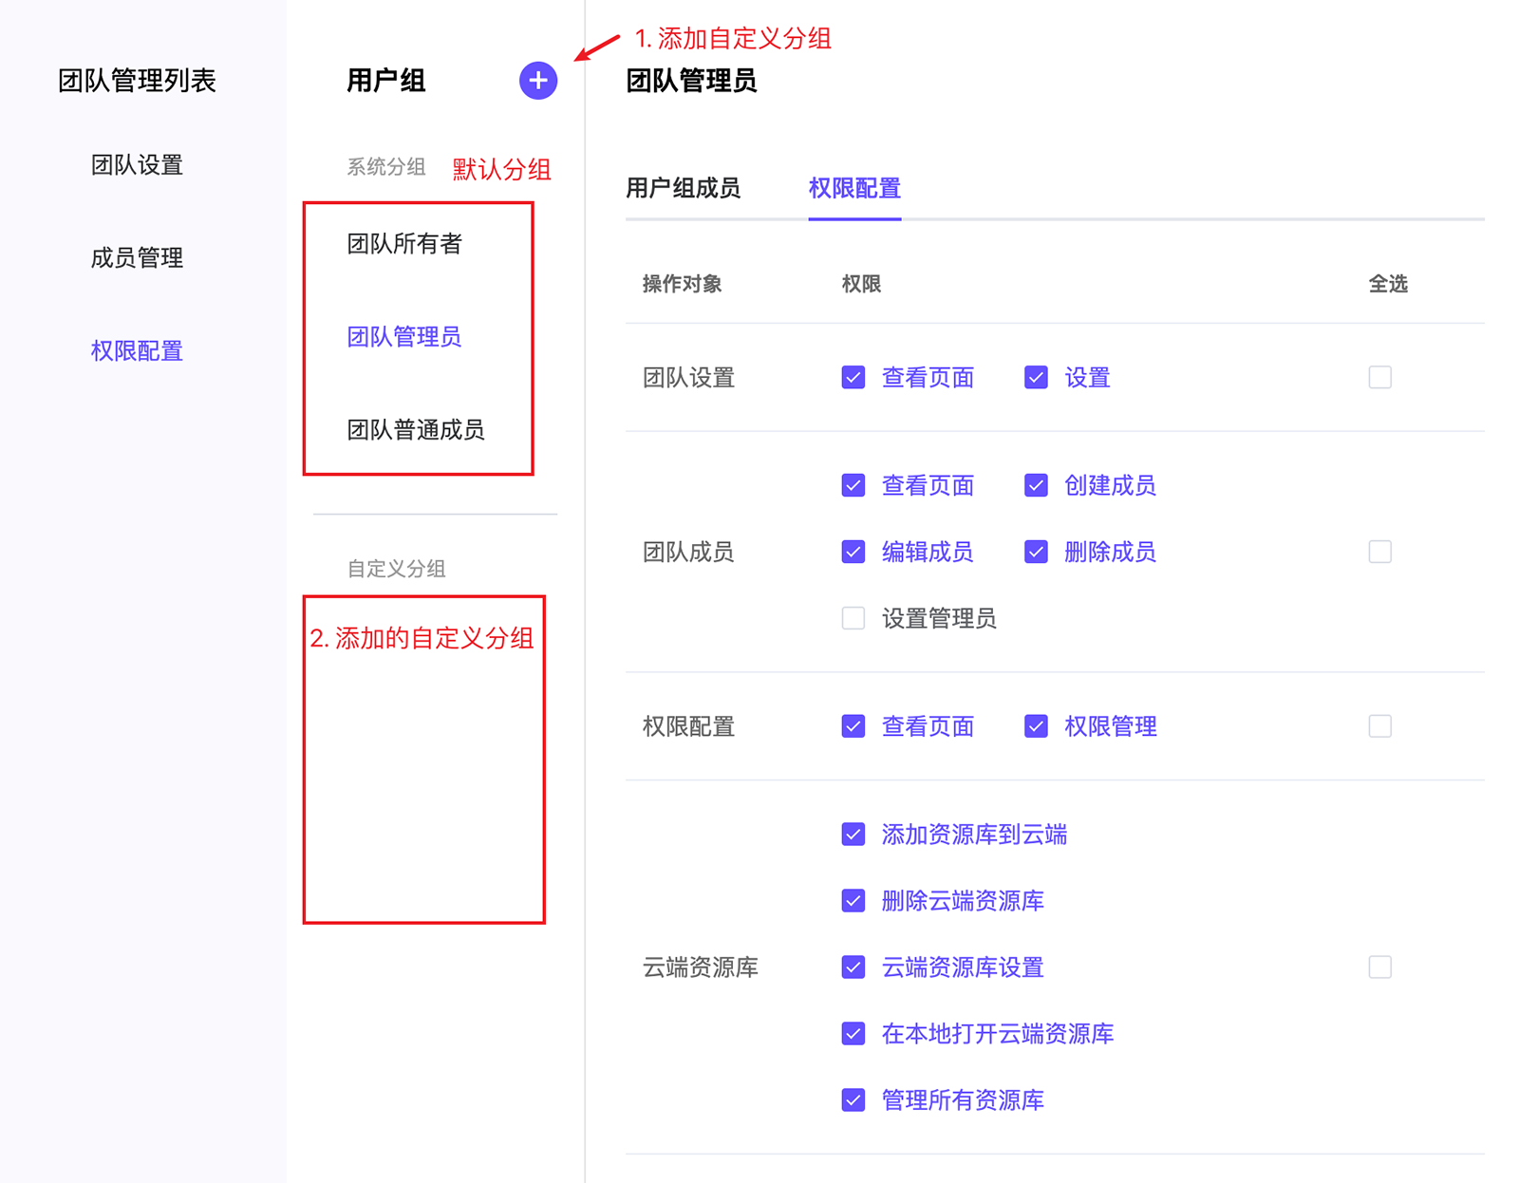This screenshot has height=1183, width=1519.
Task: Check select-all for the 云端资源库 row
Action: 1379,967
